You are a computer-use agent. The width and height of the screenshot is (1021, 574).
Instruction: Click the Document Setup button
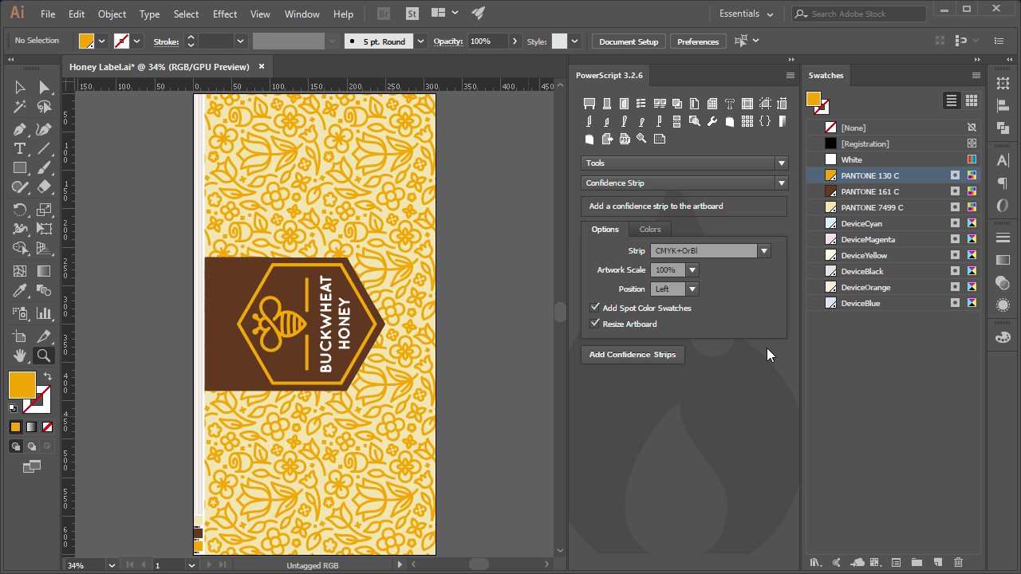click(x=629, y=41)
